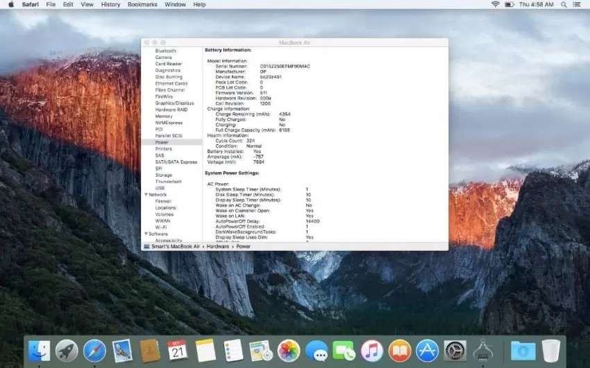Open Photos pinwheel icon in dock
590x368 pixels.
pyautogui.click(x=289, y=351)
